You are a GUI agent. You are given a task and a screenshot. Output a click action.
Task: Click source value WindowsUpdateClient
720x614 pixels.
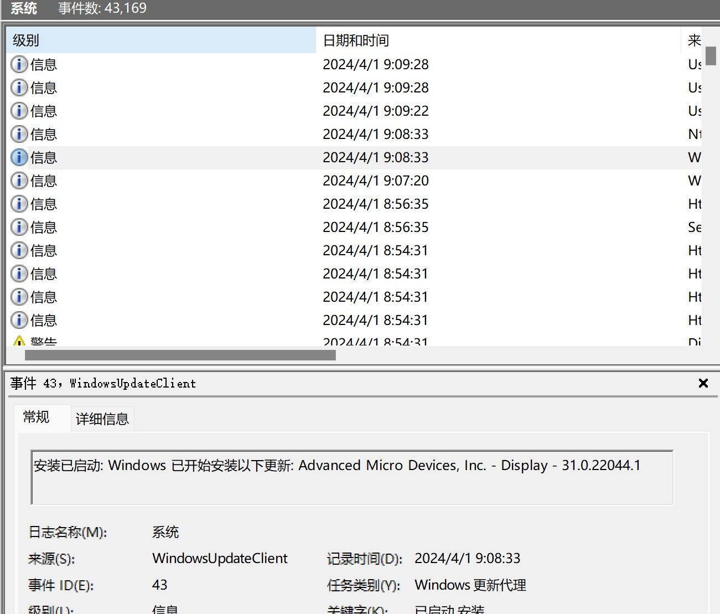click(x=220, y=558)
